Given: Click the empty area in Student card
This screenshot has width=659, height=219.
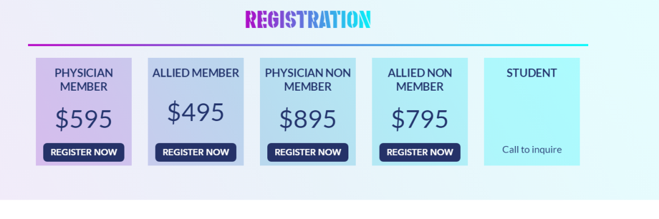Looking at the screenshot, I should pyautogui.click(x=531, y=111).
